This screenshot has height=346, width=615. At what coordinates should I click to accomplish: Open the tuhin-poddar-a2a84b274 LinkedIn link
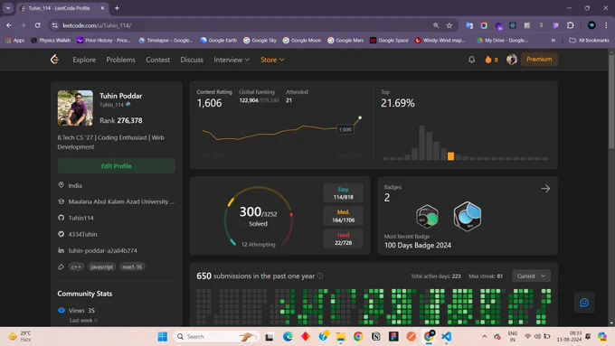[103, 250]
